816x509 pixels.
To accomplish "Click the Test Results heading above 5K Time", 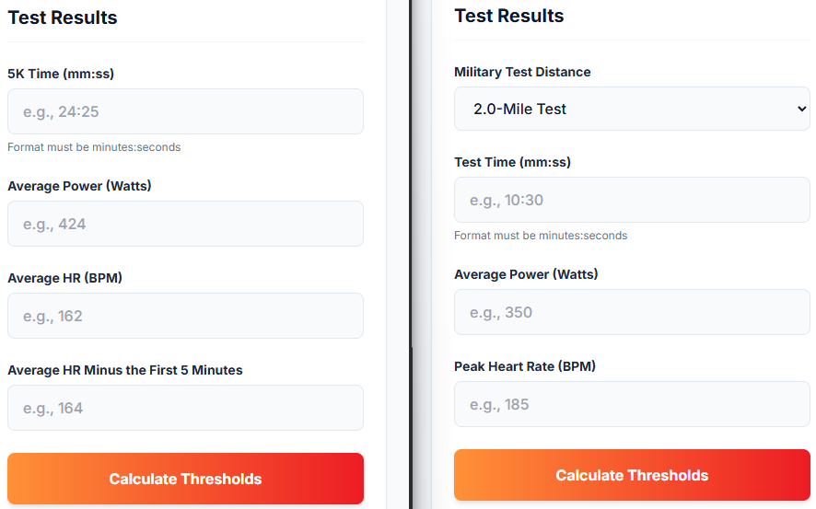I will (63, 17).
